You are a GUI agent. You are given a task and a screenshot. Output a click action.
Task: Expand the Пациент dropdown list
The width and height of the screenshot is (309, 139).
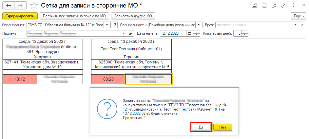123,33
